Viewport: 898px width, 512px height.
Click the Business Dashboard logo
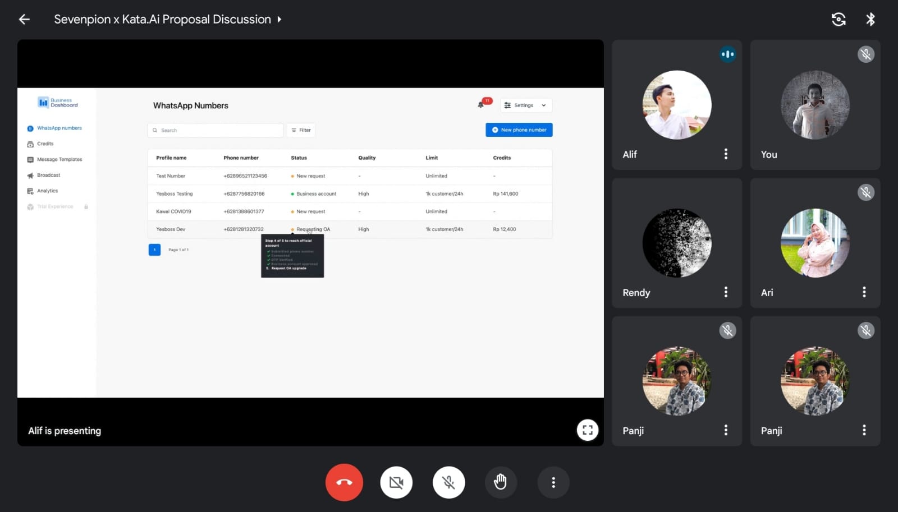click(58, 103)
